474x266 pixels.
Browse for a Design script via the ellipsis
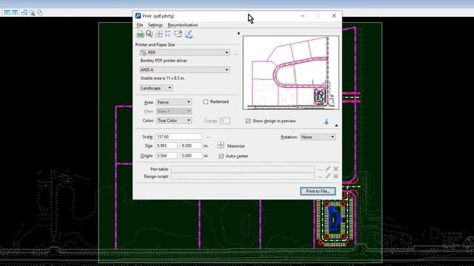[x=320, y=177]
